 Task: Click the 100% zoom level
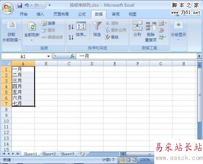point(145,160)
